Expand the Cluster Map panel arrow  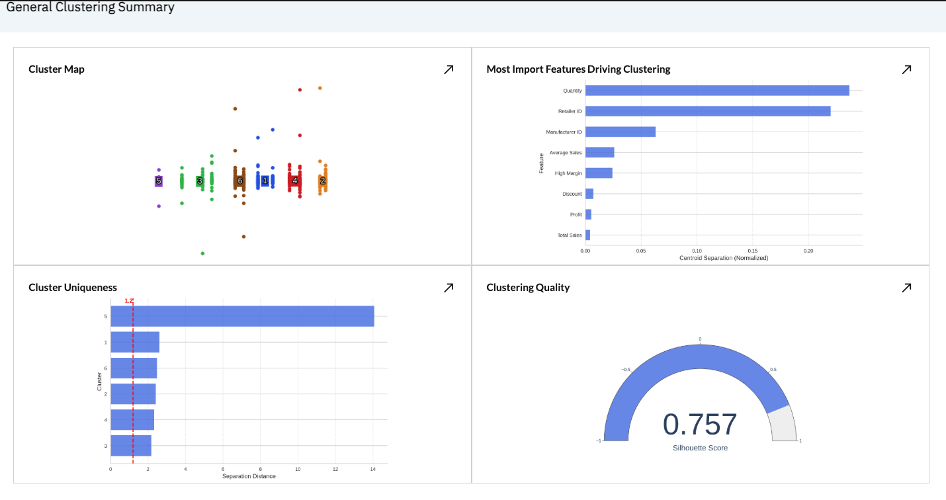(x=449, y=69)
